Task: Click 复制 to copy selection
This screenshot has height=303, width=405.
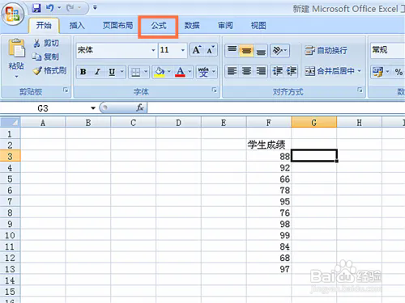Action: pos(45,57)
